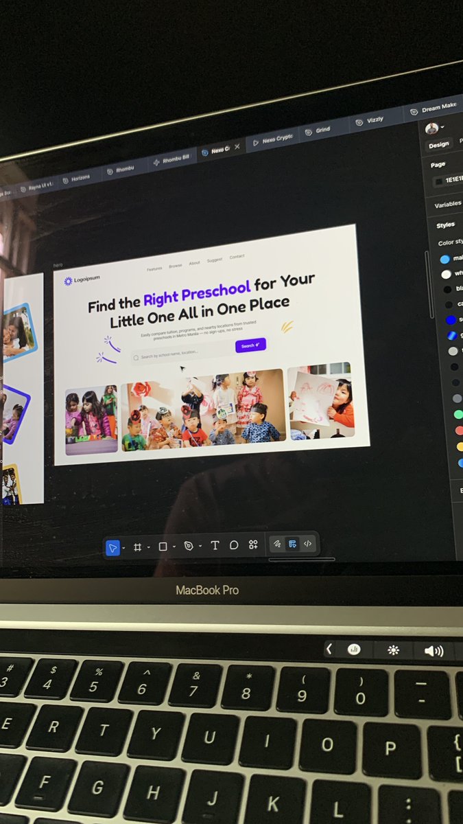
Task: Tap the Touch Bar volume icon
Action: pos(434,651)
